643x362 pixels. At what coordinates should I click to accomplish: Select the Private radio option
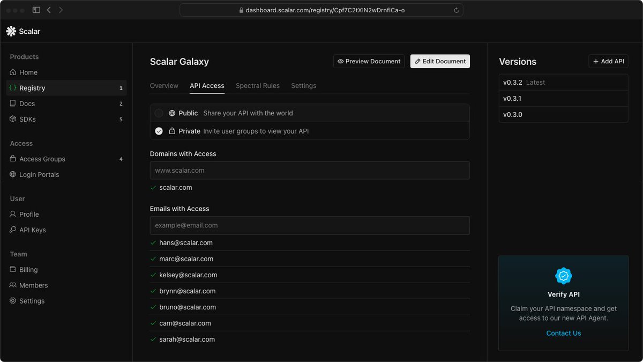point(159,131)
